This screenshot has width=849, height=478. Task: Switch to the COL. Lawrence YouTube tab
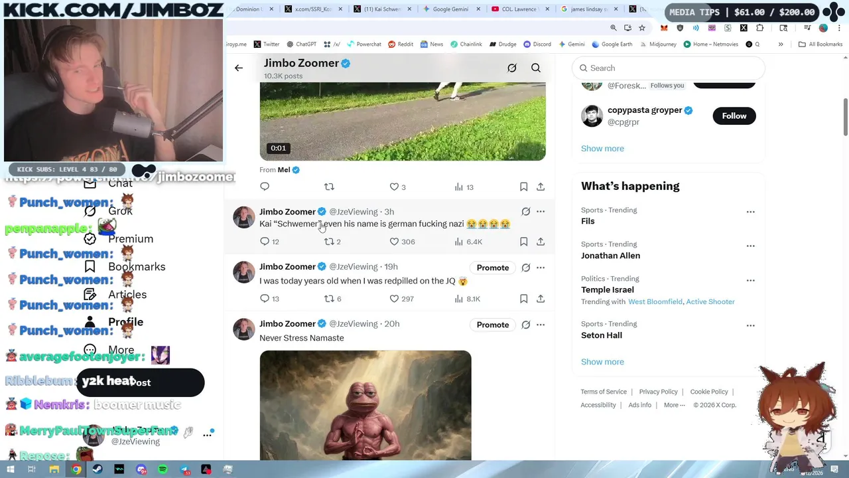tap(521, 9)
